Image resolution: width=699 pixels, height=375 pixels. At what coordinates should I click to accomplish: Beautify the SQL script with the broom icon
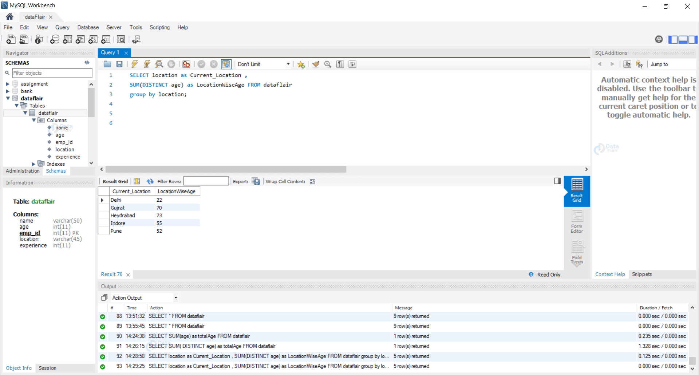coord(315,64)
